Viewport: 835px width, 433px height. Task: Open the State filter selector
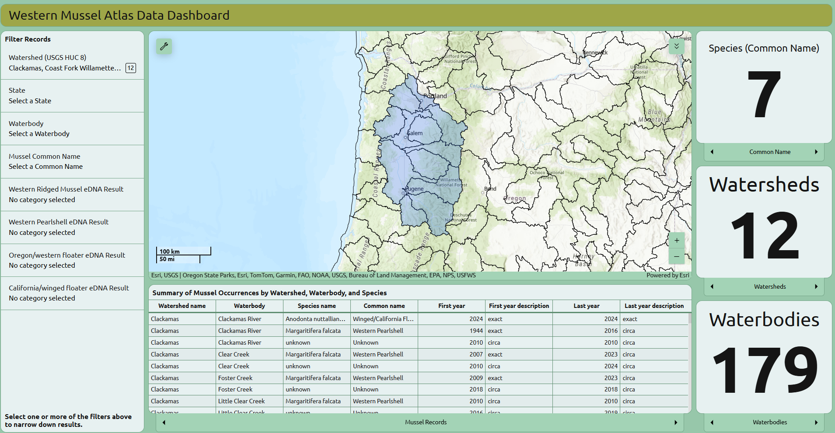point(72,96)
